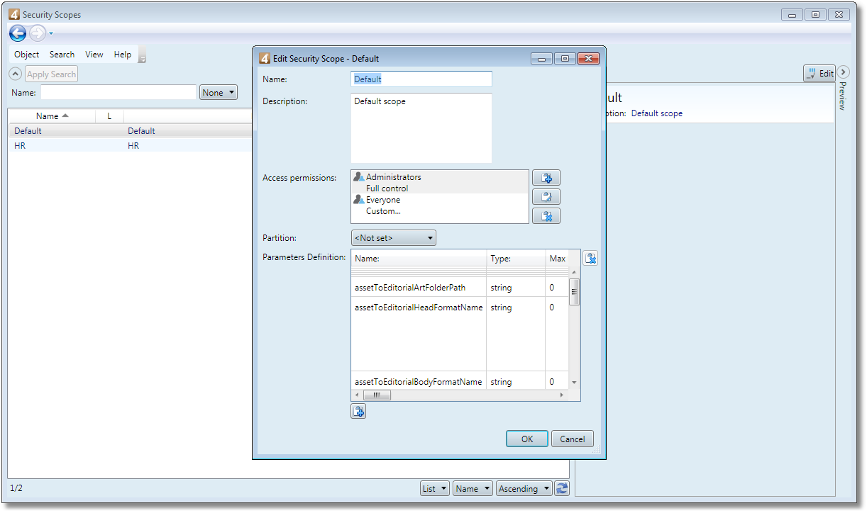The width and height of the screenshot is (867, 513).
Task: Click the Edit button in preview
Action: tap(819, 73)
